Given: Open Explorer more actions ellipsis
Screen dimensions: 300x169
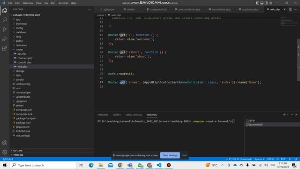Looking at the screenshot, I should click(x=90, y=9).
